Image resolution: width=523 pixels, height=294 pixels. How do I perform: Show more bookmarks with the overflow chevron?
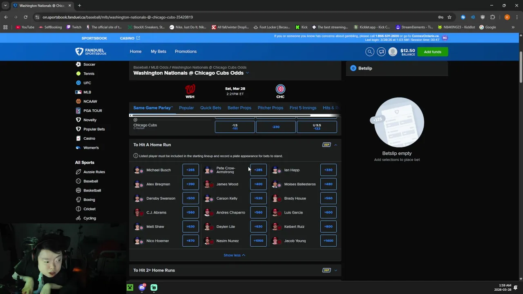pyautogui.click(x=513, y=27)
